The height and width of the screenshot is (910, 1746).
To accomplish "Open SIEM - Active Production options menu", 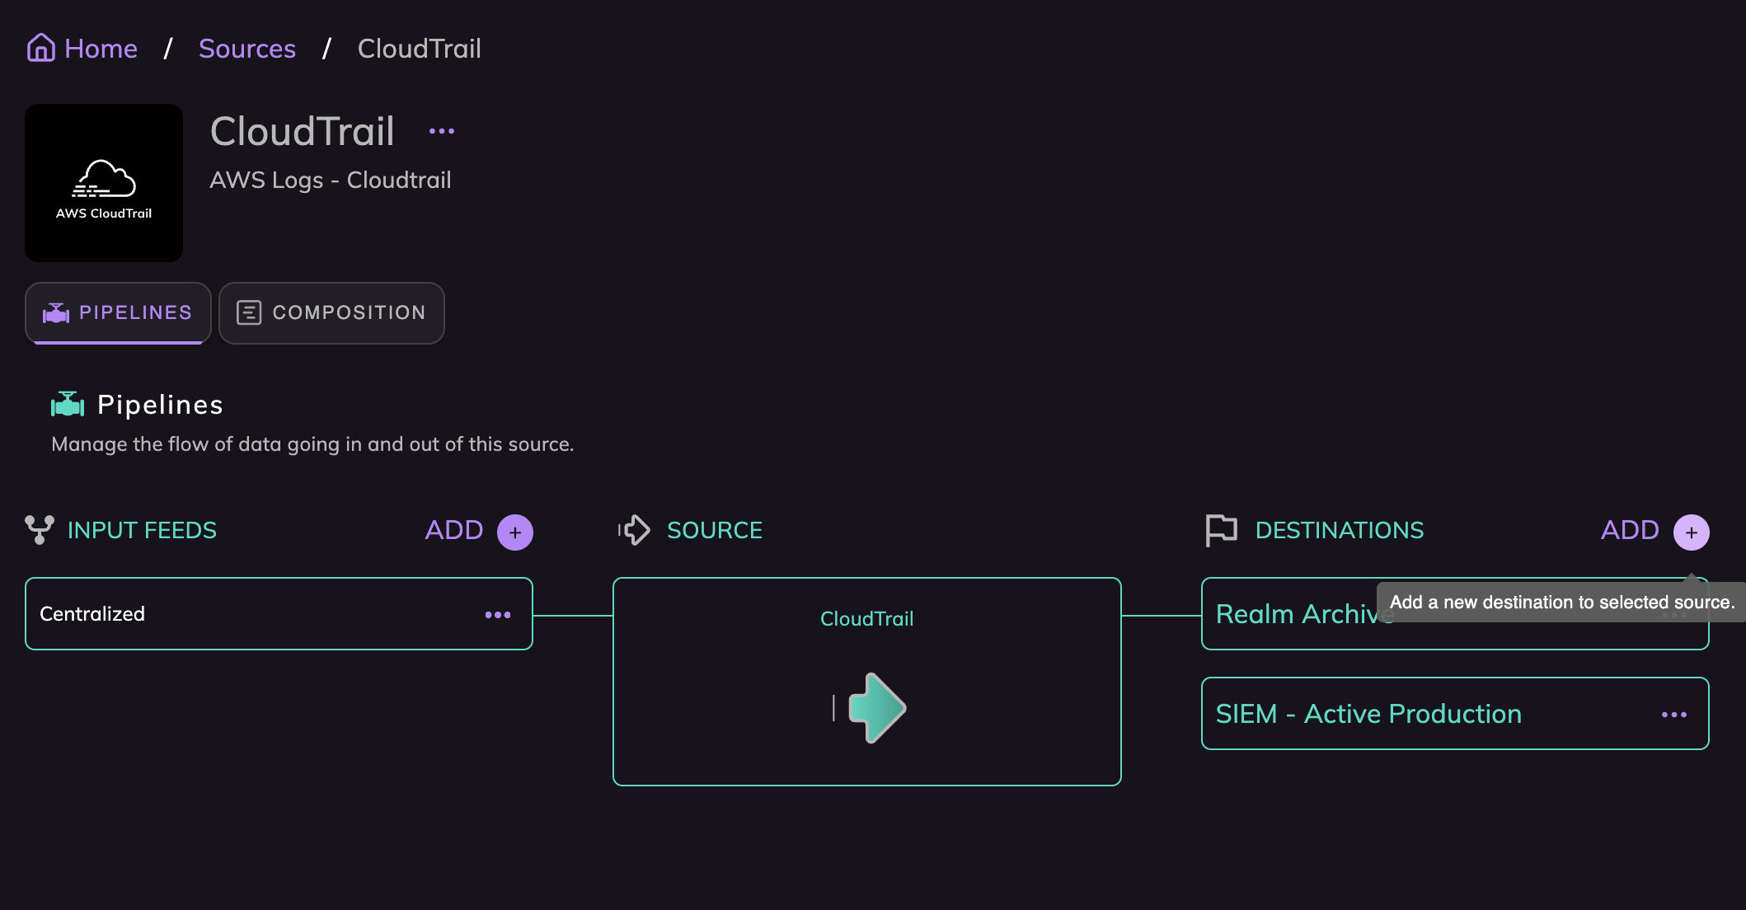I will coord(1674,715).
